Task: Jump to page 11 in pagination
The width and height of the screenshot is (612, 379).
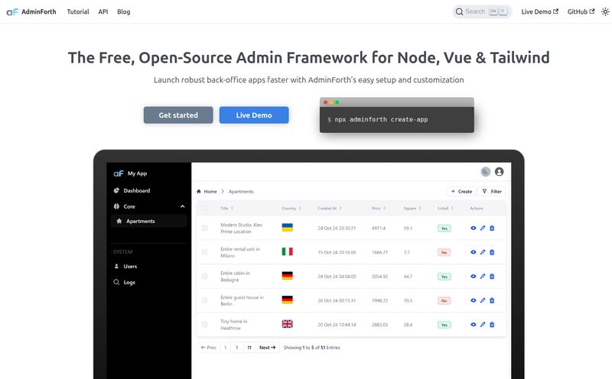Action: click(x=249, y=348)
